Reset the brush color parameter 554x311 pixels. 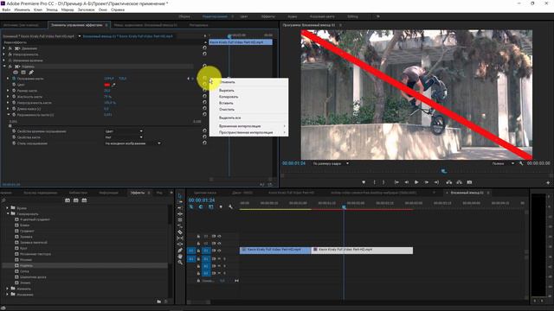(x=204, y=85)
